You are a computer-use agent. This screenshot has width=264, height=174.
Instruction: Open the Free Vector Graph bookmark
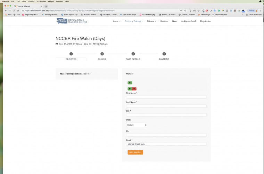coord(129,15)
